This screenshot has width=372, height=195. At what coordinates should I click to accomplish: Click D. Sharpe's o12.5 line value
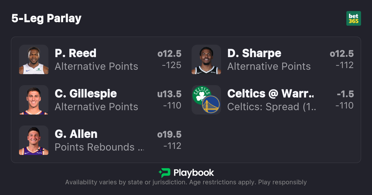tap(342, 54)
